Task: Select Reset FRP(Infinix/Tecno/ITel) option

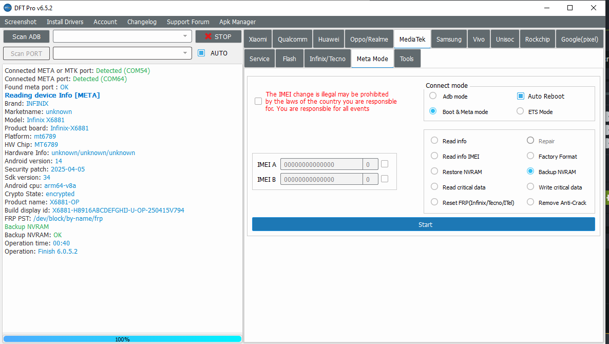Action: pos(434,202)
